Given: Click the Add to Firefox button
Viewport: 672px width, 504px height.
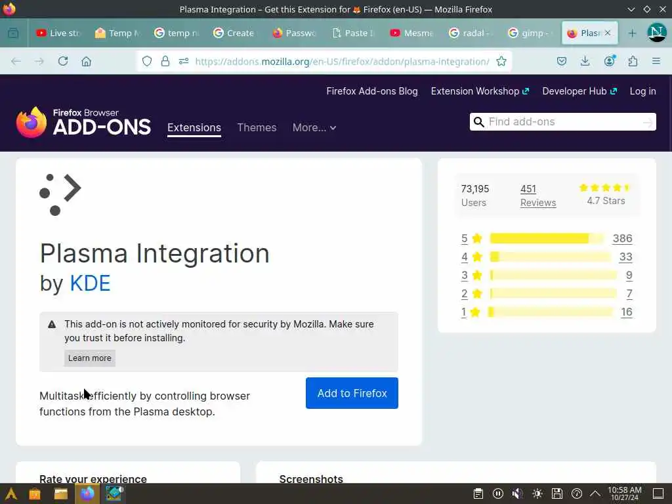Looking at the screenshot, I should 352,393.
